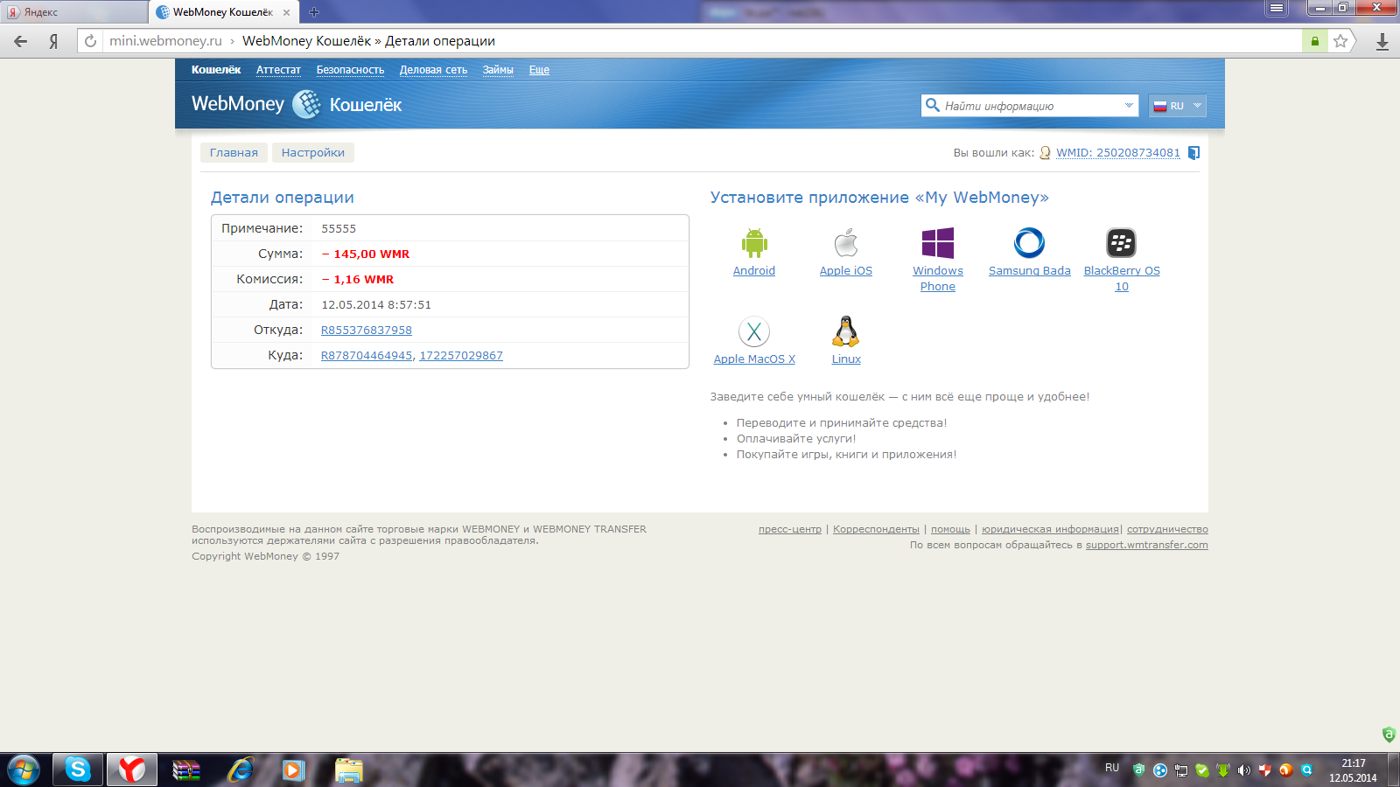The width and height of the screenshot is (1400, 787).
Task: Click the Apple iOS app icon
Action: pos(846,242)
